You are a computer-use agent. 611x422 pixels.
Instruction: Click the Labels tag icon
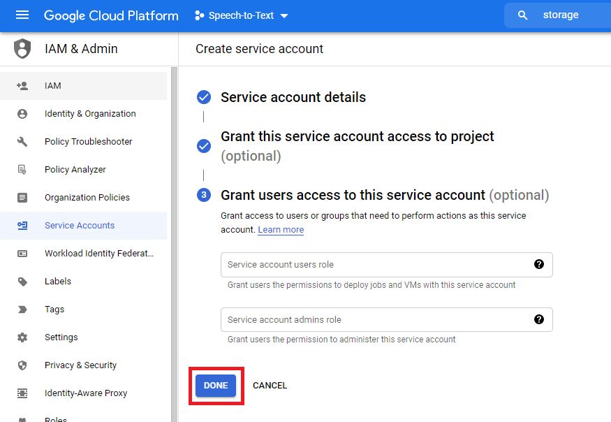click(x=22, y=282)
